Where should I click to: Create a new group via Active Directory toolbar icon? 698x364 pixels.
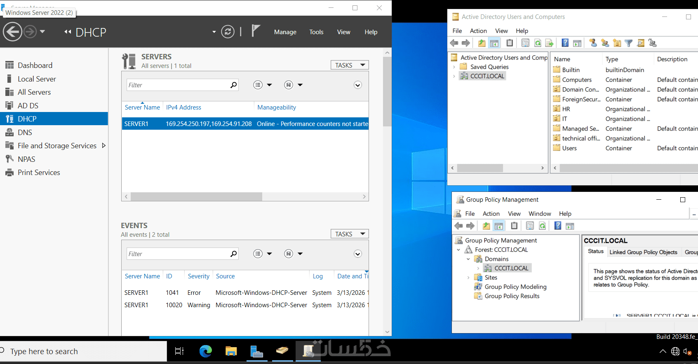605,43
